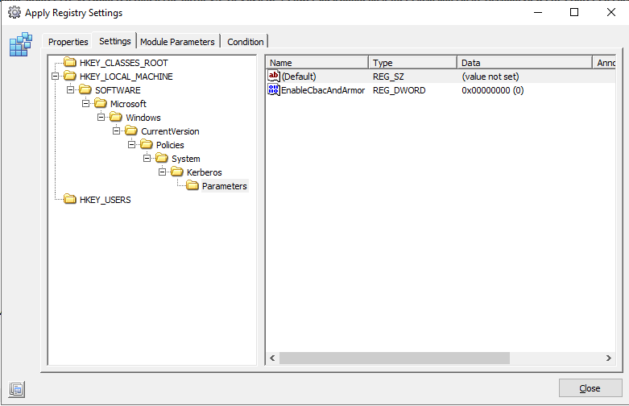The image size is (629, 406).
Task: Sort values by the Name column header
Action: (317, 63)
